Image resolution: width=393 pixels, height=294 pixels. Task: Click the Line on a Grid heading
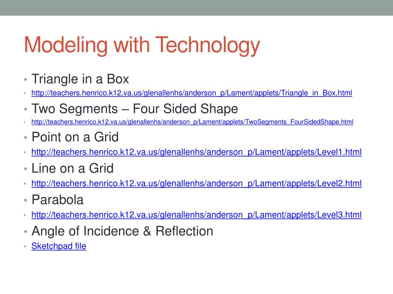73,168
